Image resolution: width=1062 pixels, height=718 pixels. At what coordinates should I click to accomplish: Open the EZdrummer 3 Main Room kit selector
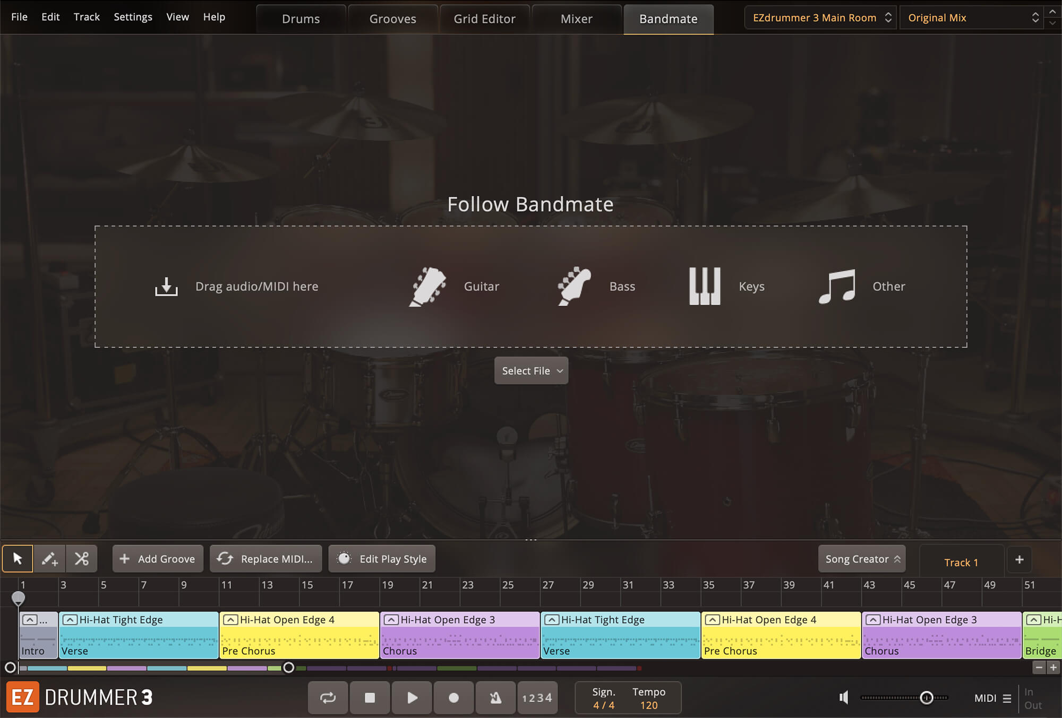[820, 18]
